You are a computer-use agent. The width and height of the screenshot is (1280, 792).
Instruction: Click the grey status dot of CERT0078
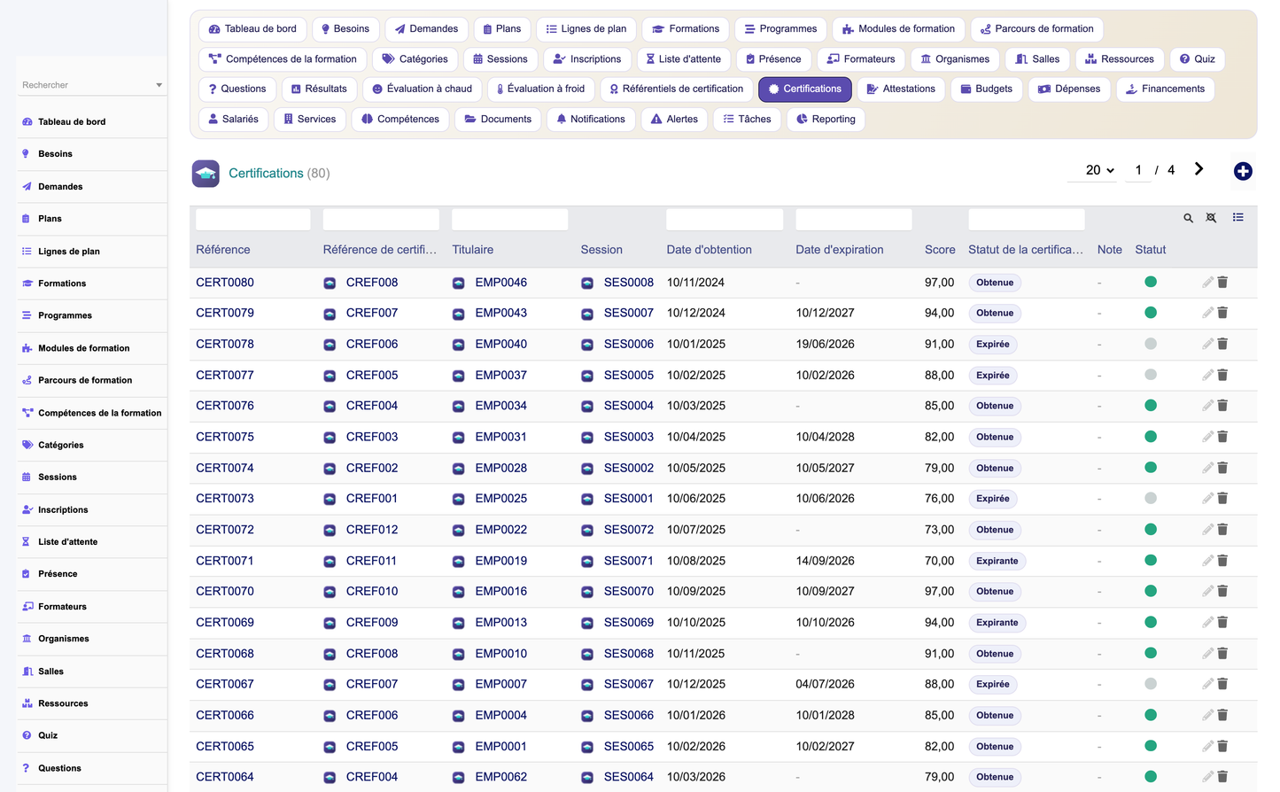1151,344
